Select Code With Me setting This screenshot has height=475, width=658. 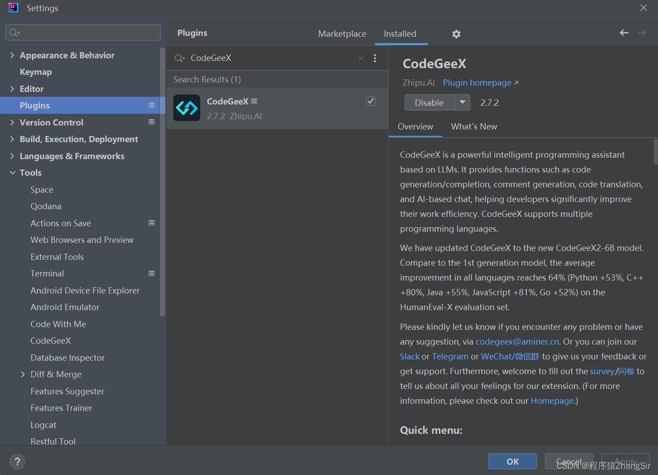click(58, 324)
